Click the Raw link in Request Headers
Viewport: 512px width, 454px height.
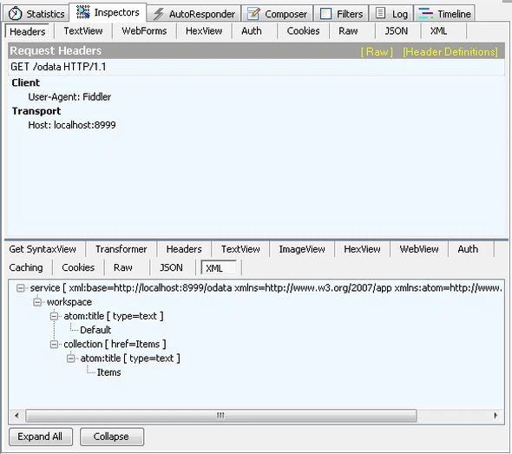[x=377, y=51]
